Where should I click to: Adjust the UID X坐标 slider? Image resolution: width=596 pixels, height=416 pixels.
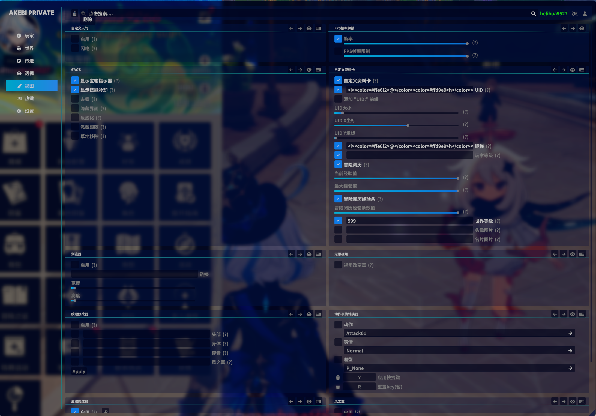click(x=408, y=125)
